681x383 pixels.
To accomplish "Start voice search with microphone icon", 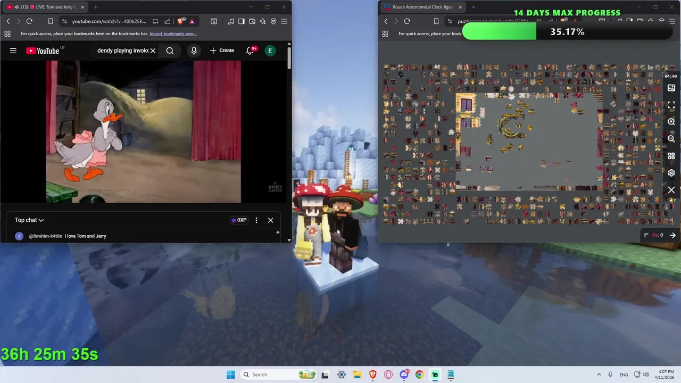I will click(194, 51).
